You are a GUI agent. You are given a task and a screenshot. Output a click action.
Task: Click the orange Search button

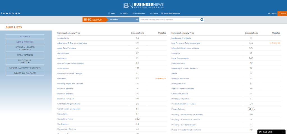click(282, 13)
